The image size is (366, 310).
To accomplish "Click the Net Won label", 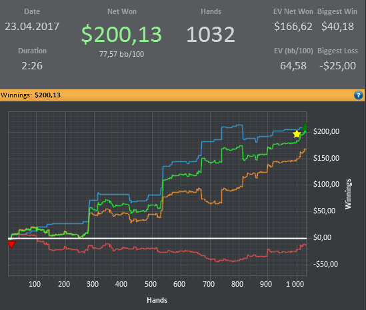I will [x=122, y=11].
